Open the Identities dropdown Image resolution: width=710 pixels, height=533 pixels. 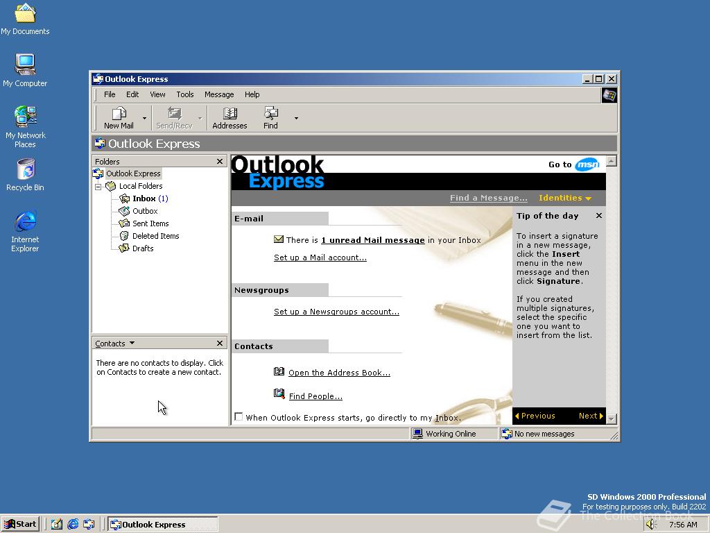pyautogui.click(x=565, y=198)
